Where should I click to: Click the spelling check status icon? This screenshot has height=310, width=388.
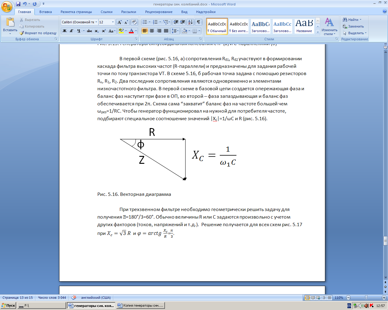74,298
